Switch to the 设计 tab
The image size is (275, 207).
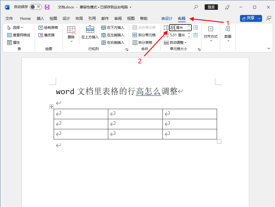click(66, 18)
